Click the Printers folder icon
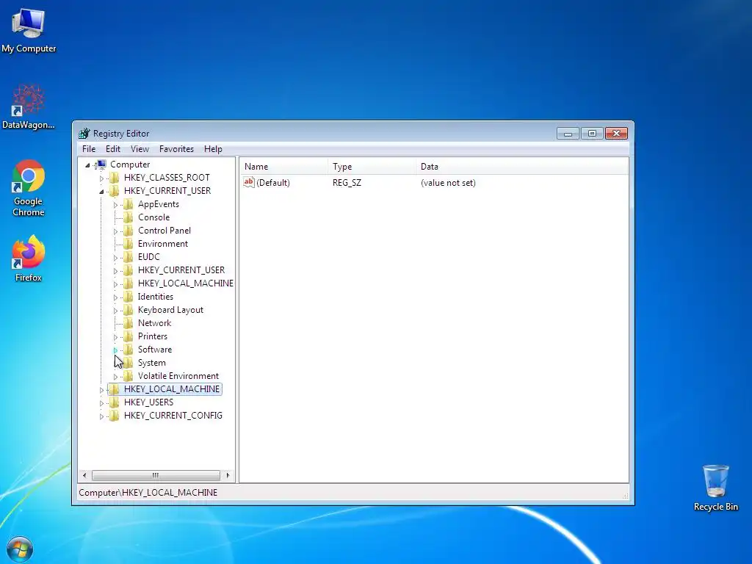 click(128, 336)
